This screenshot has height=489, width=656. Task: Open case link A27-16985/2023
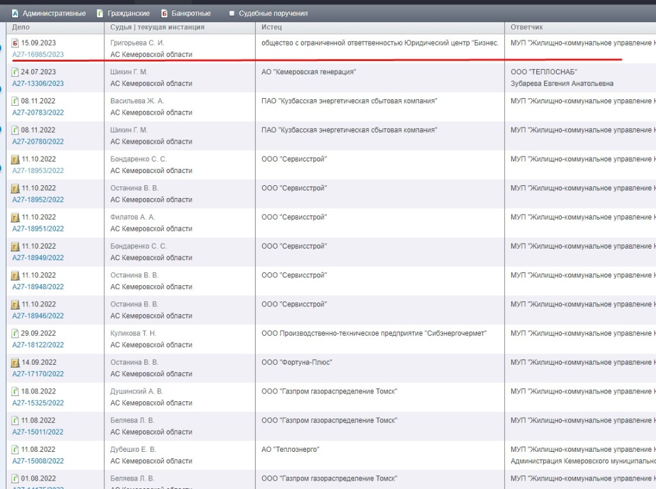37,54
